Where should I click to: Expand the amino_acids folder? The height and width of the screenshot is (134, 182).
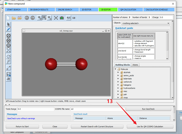[118, 76]
